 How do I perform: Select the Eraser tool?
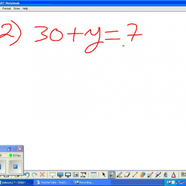click(x=127, y=175)
